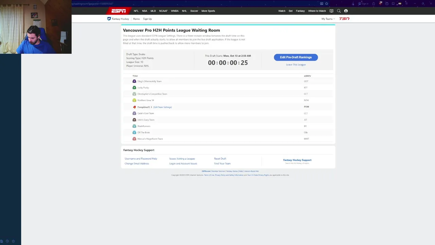This screenshot has height=245, width=435.
Task: Click Leave This League link
Action: pyautogui.click(x=296, y=65)
